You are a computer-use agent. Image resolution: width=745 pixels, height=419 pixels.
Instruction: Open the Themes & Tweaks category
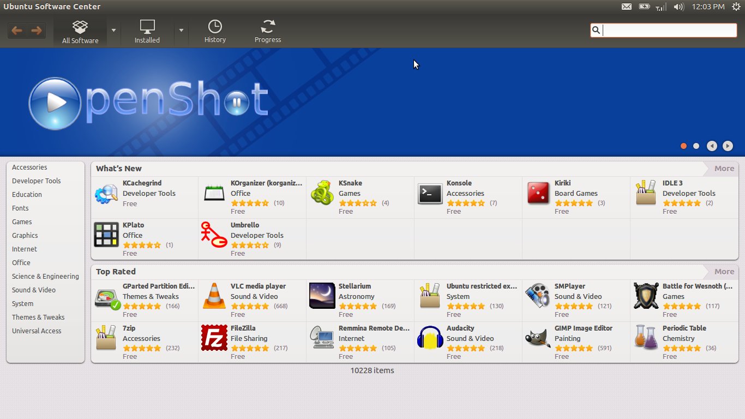[38, 318]
